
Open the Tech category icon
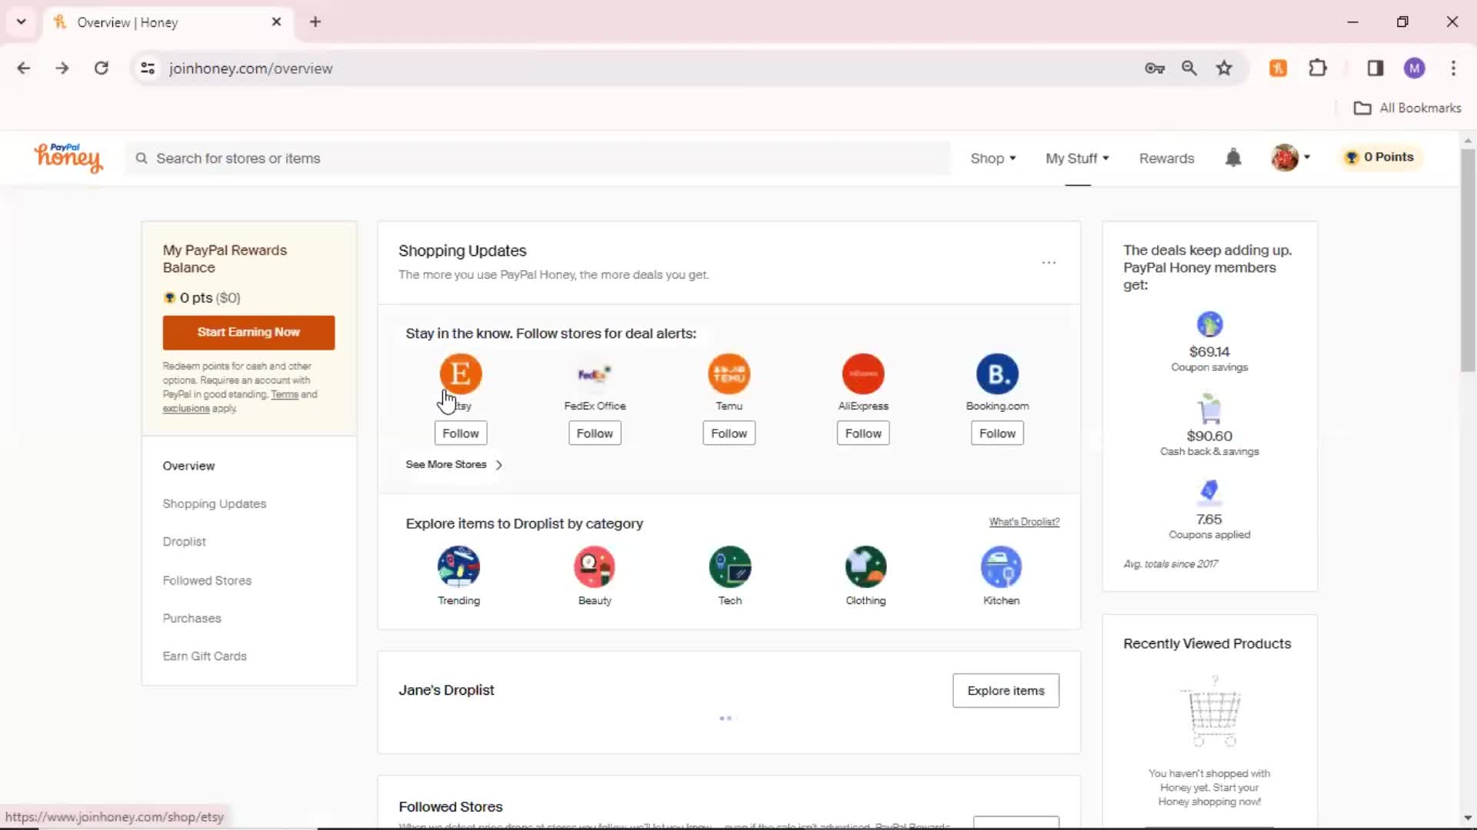pyautogui.click(x=730, y=567)
